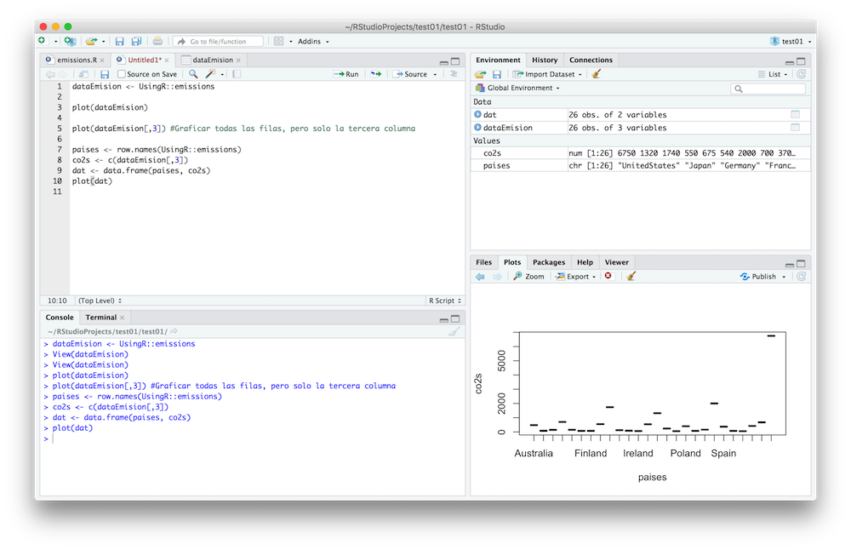Click the print icon in main toolbar

(157, 41)
